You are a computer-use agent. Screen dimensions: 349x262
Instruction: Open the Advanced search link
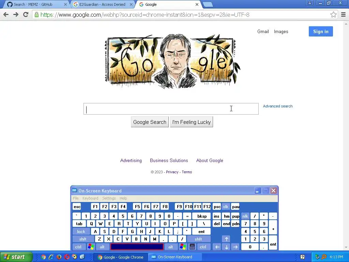coord(278,106)
